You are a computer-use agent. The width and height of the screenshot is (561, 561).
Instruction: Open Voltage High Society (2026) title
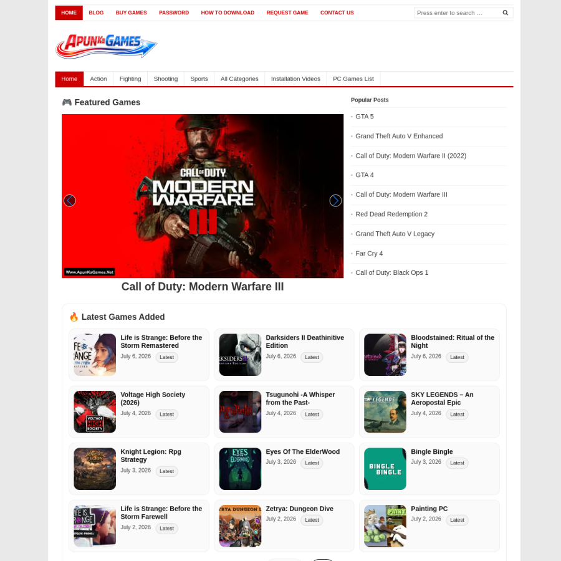click(153, 398)
